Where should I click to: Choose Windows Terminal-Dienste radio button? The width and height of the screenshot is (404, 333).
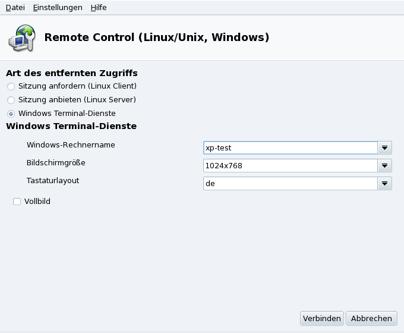11,114
